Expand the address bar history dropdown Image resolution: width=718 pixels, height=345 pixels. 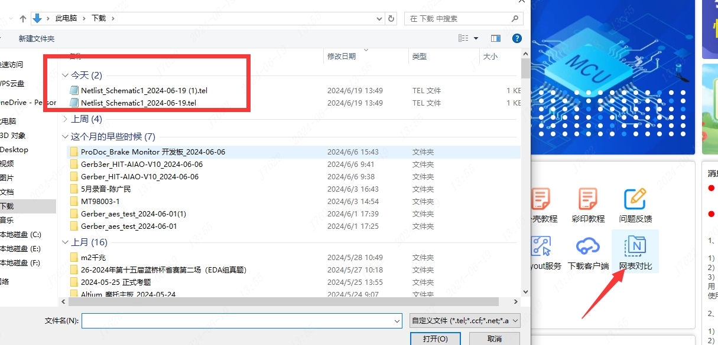pos(379,19)
